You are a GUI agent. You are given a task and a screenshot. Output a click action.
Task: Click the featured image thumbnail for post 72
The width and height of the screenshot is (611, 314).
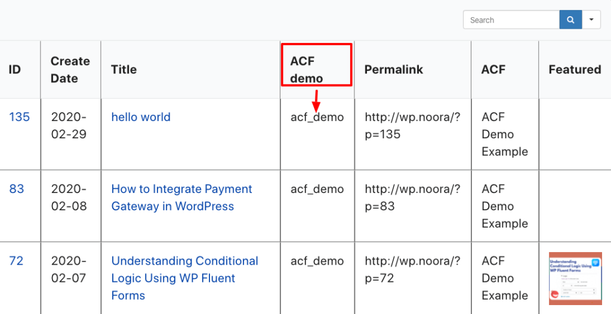[x=575, y=278]
